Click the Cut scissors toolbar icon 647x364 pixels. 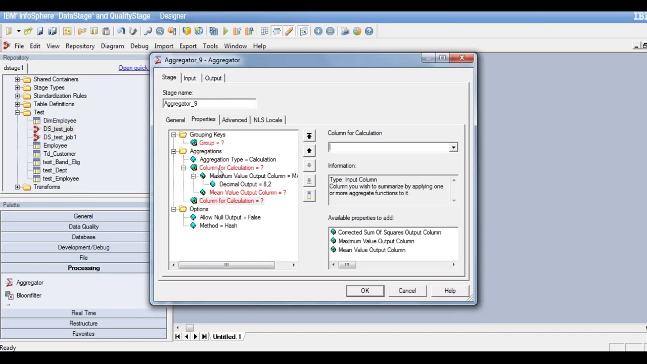point(82,31)
